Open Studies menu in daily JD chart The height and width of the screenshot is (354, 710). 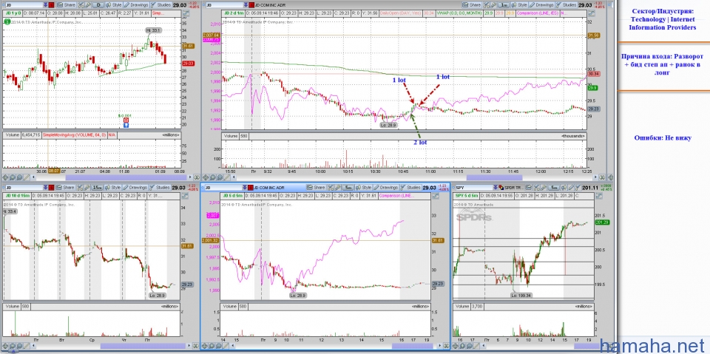point(160,4)
